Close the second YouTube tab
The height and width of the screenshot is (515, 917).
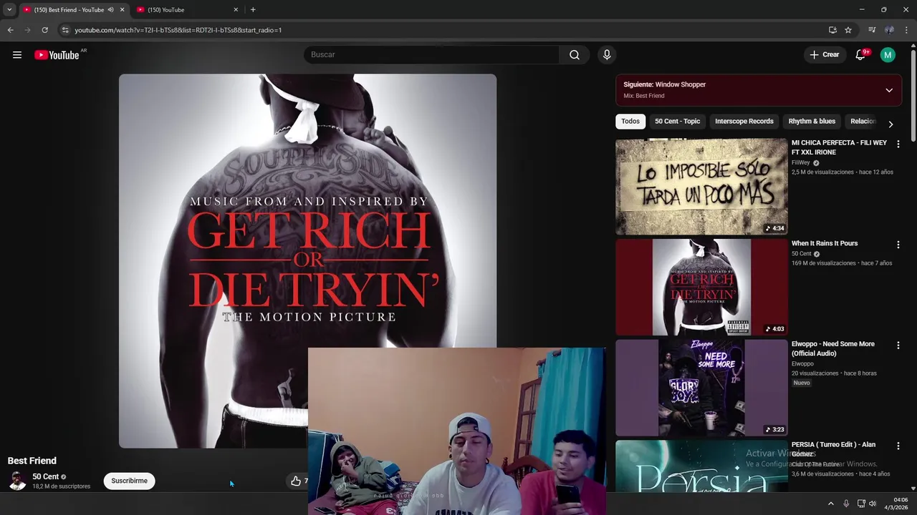click(236, 10)
